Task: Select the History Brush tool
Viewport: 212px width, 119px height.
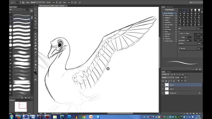Action: (35, 37)
